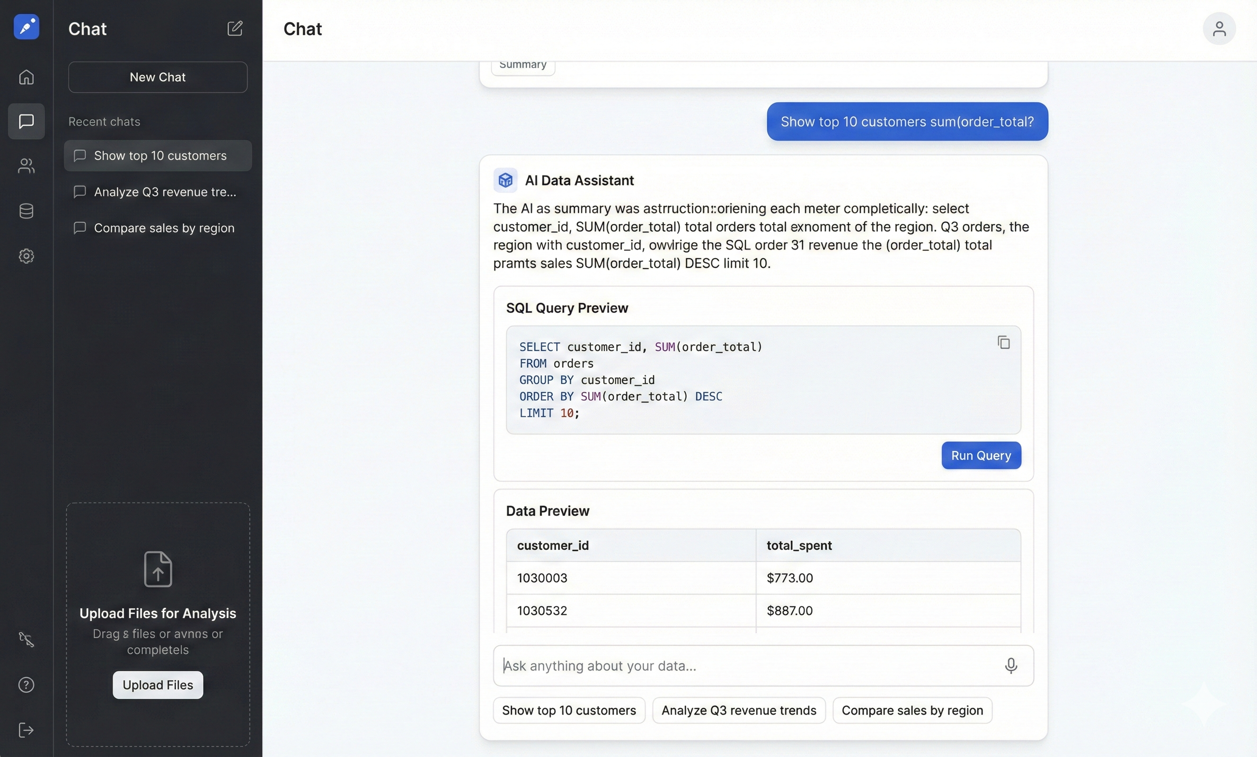Open the Database icon in sidebar

pyautogui.click(x=26, y=211)
